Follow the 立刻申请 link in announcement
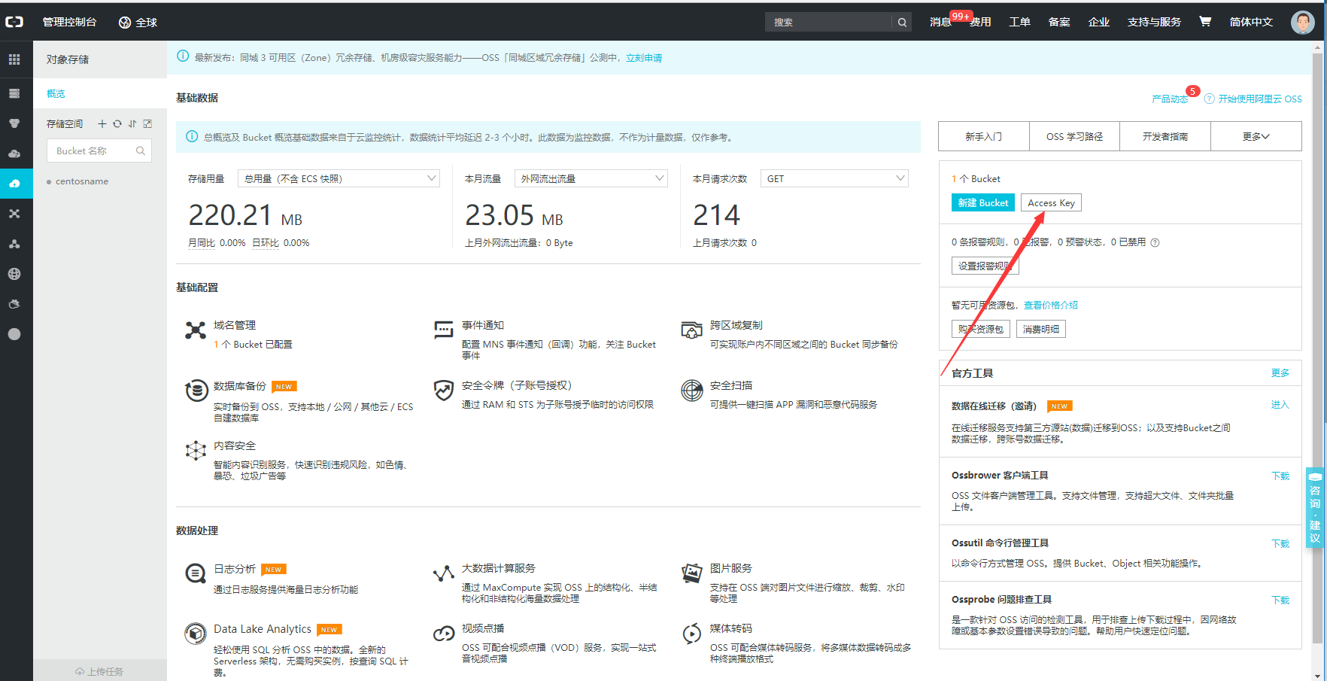The width and height of the screenshot is (1327, 681). tap(644, 58)
